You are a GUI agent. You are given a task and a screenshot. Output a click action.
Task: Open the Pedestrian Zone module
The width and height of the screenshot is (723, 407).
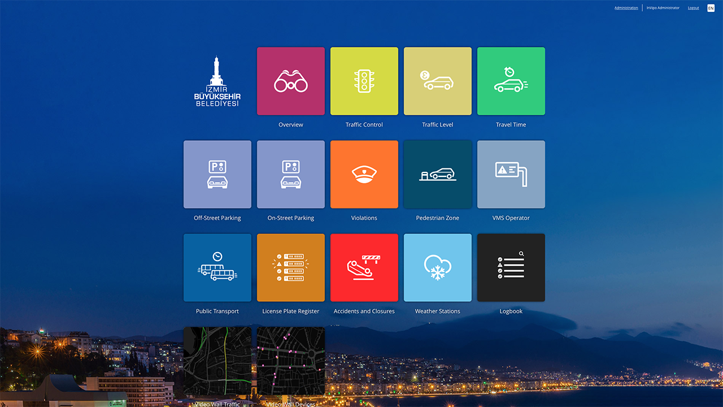coord(437,174)
